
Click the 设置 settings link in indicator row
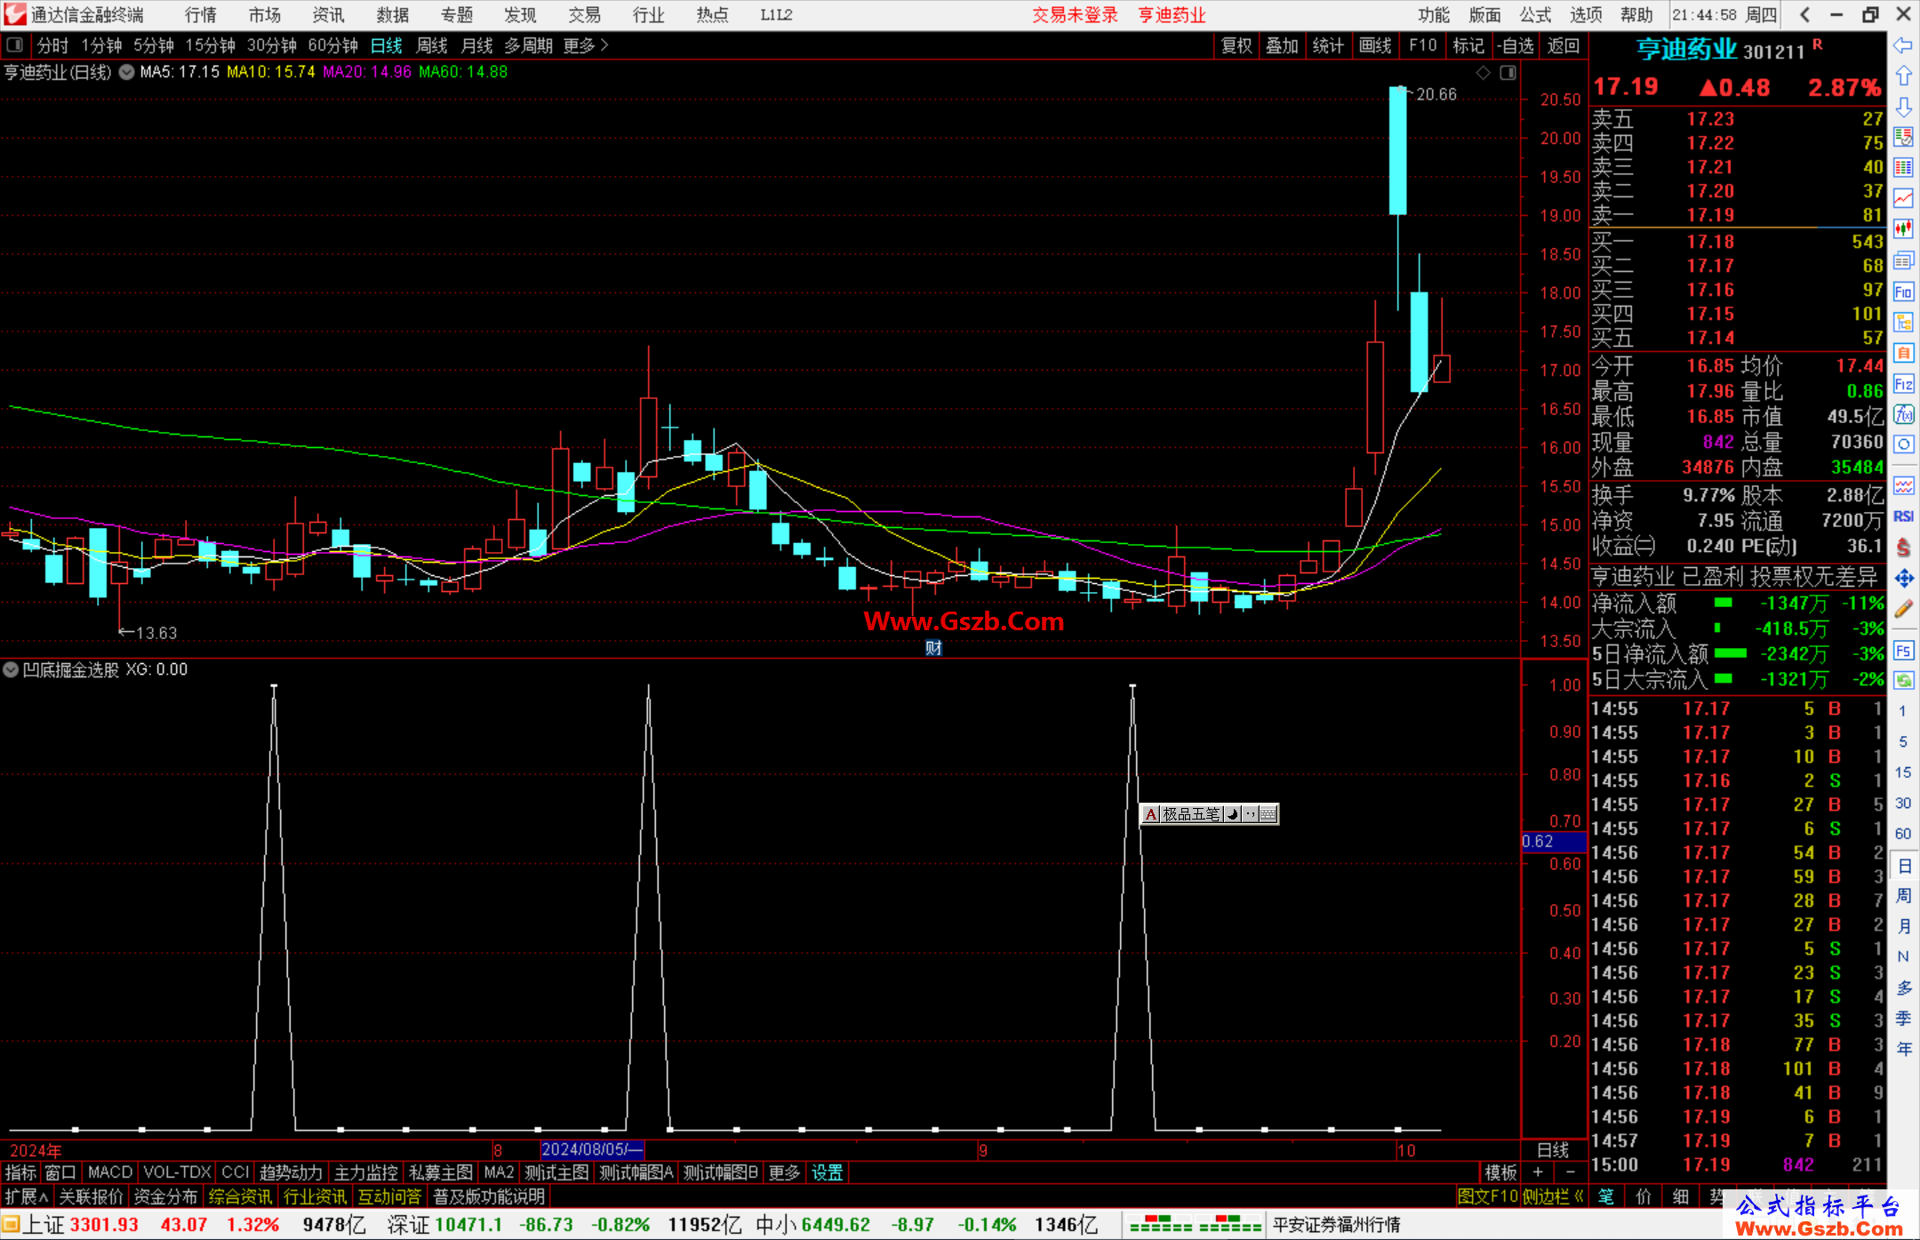coord(827,1172)
